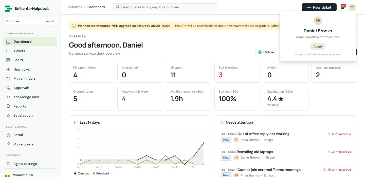The width and height of the screenshot is (365, 177).
Task: Click the Portal home icon
Action: click(x=8, y=135)
